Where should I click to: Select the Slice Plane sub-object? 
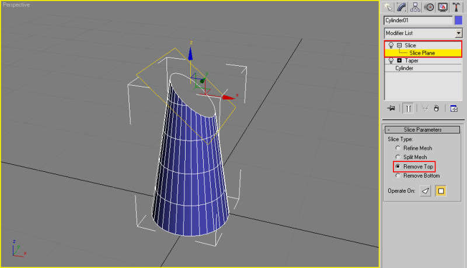point(422,53)
